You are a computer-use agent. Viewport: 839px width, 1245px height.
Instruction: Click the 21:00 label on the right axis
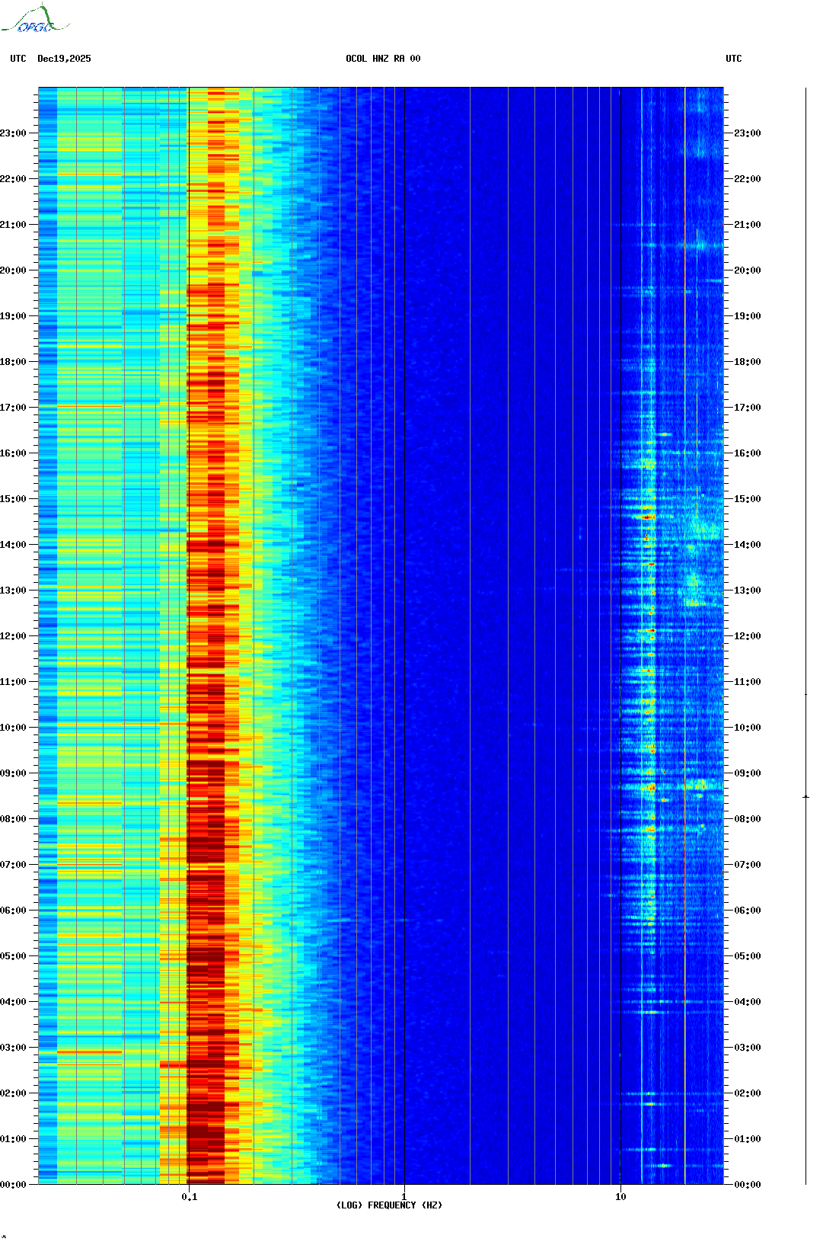pos(748,225)
